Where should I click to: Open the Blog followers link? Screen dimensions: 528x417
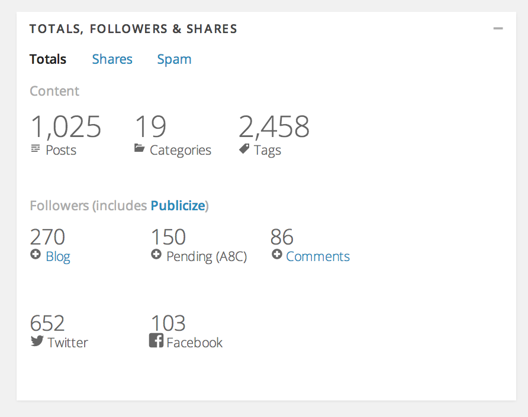(58, 256)
